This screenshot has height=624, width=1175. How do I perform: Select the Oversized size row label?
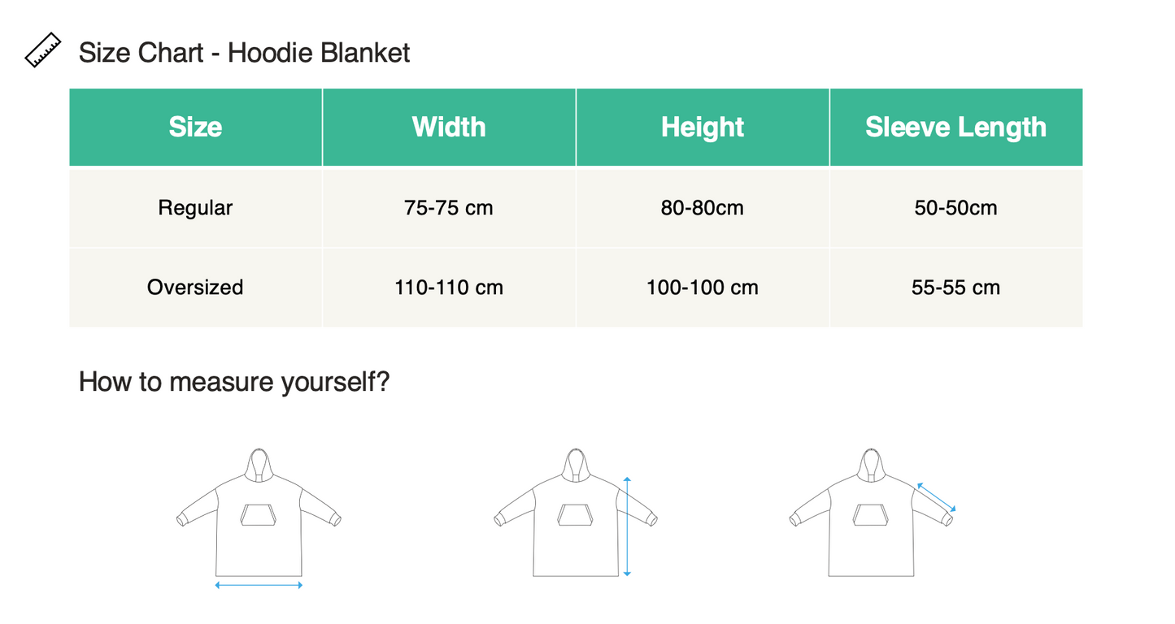coord(195,288)
